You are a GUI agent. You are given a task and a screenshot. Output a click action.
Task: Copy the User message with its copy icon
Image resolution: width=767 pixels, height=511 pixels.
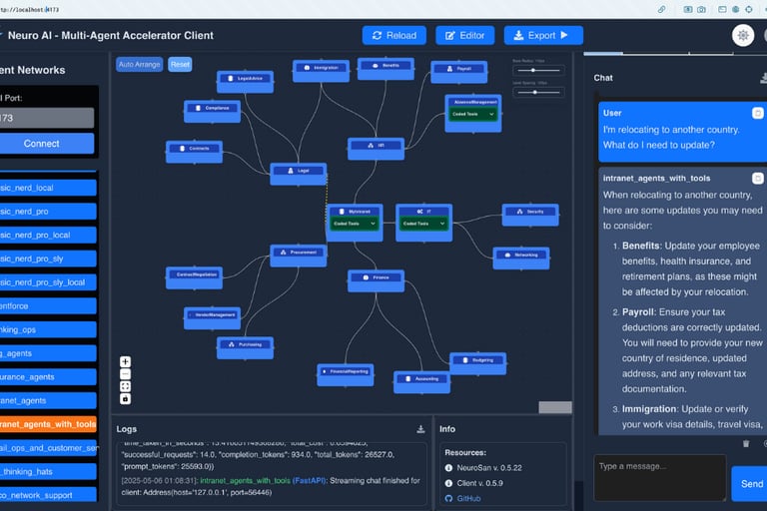[757, 113]
